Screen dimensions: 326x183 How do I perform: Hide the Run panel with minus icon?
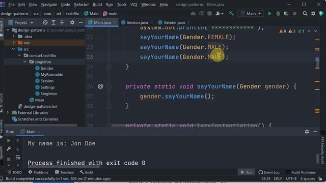315,132
